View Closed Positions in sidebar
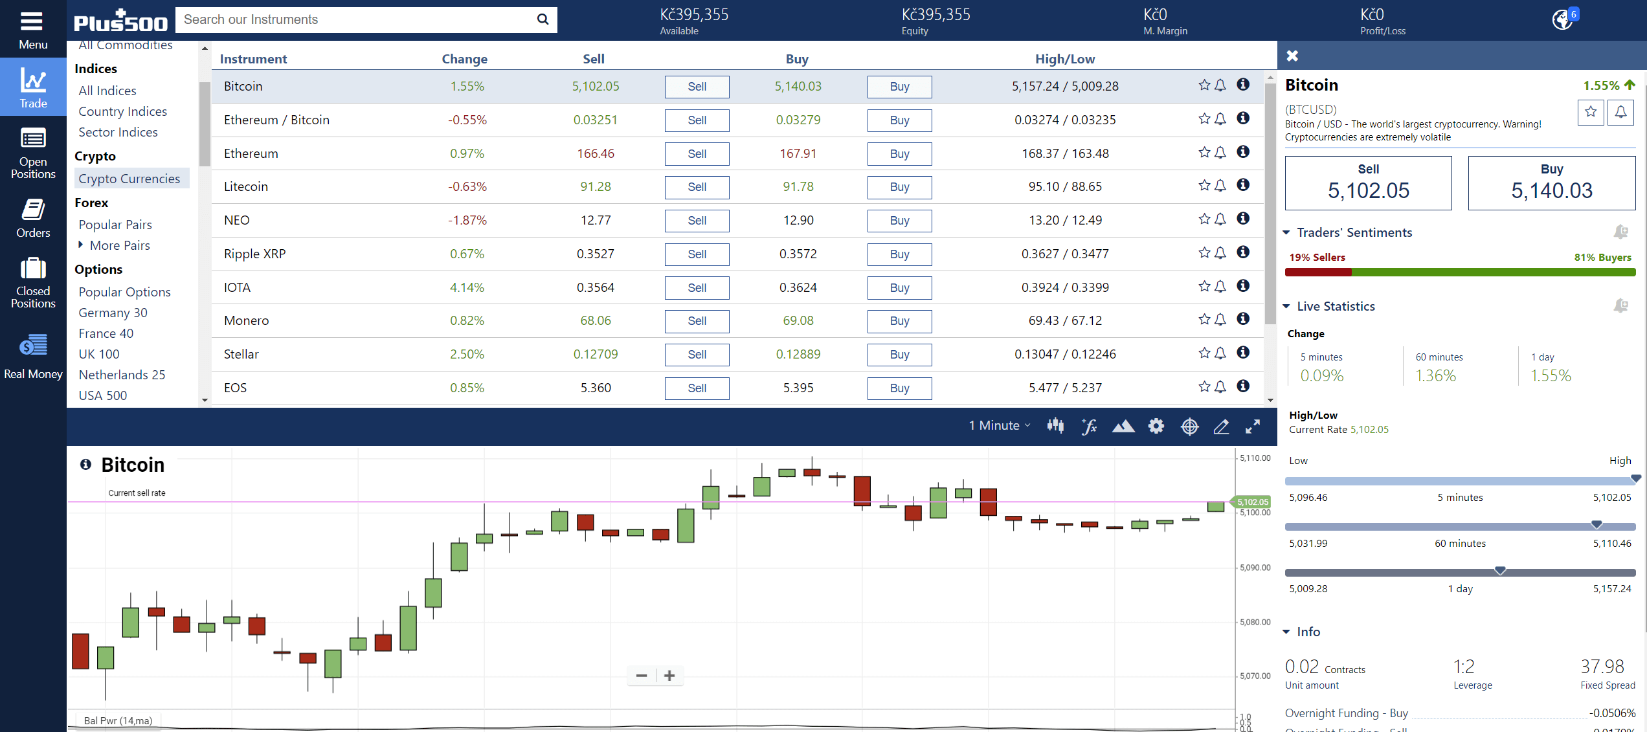This screenshot has width=1647, height=732. point(33,283)
